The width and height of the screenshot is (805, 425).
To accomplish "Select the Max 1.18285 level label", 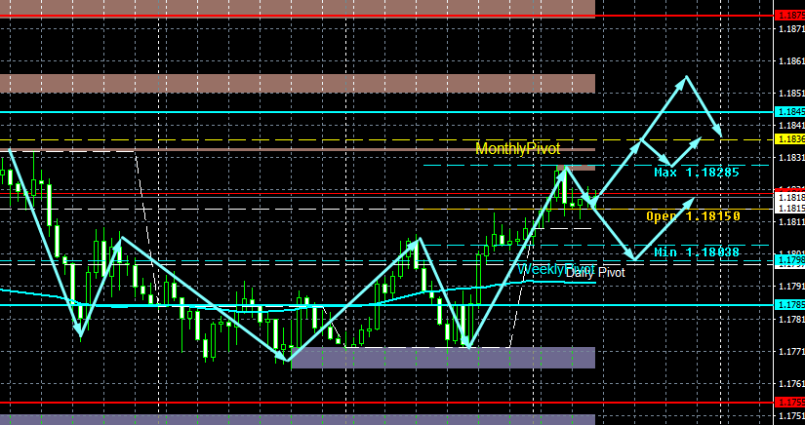I will 697,173.
